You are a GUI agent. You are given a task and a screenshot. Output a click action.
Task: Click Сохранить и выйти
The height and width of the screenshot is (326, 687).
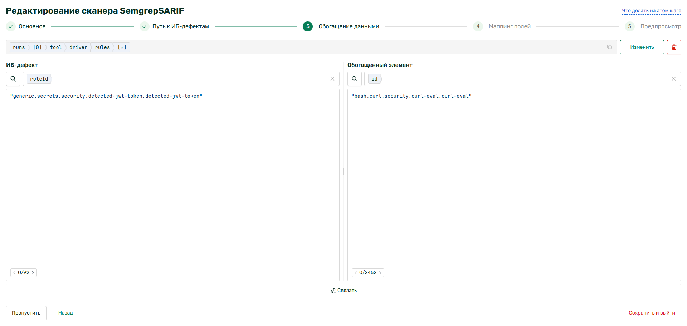[x=652, y=313]
